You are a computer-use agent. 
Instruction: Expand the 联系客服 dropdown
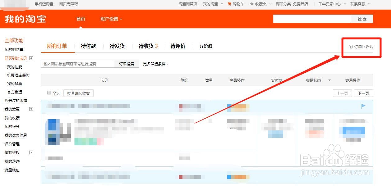click(369, 4)
